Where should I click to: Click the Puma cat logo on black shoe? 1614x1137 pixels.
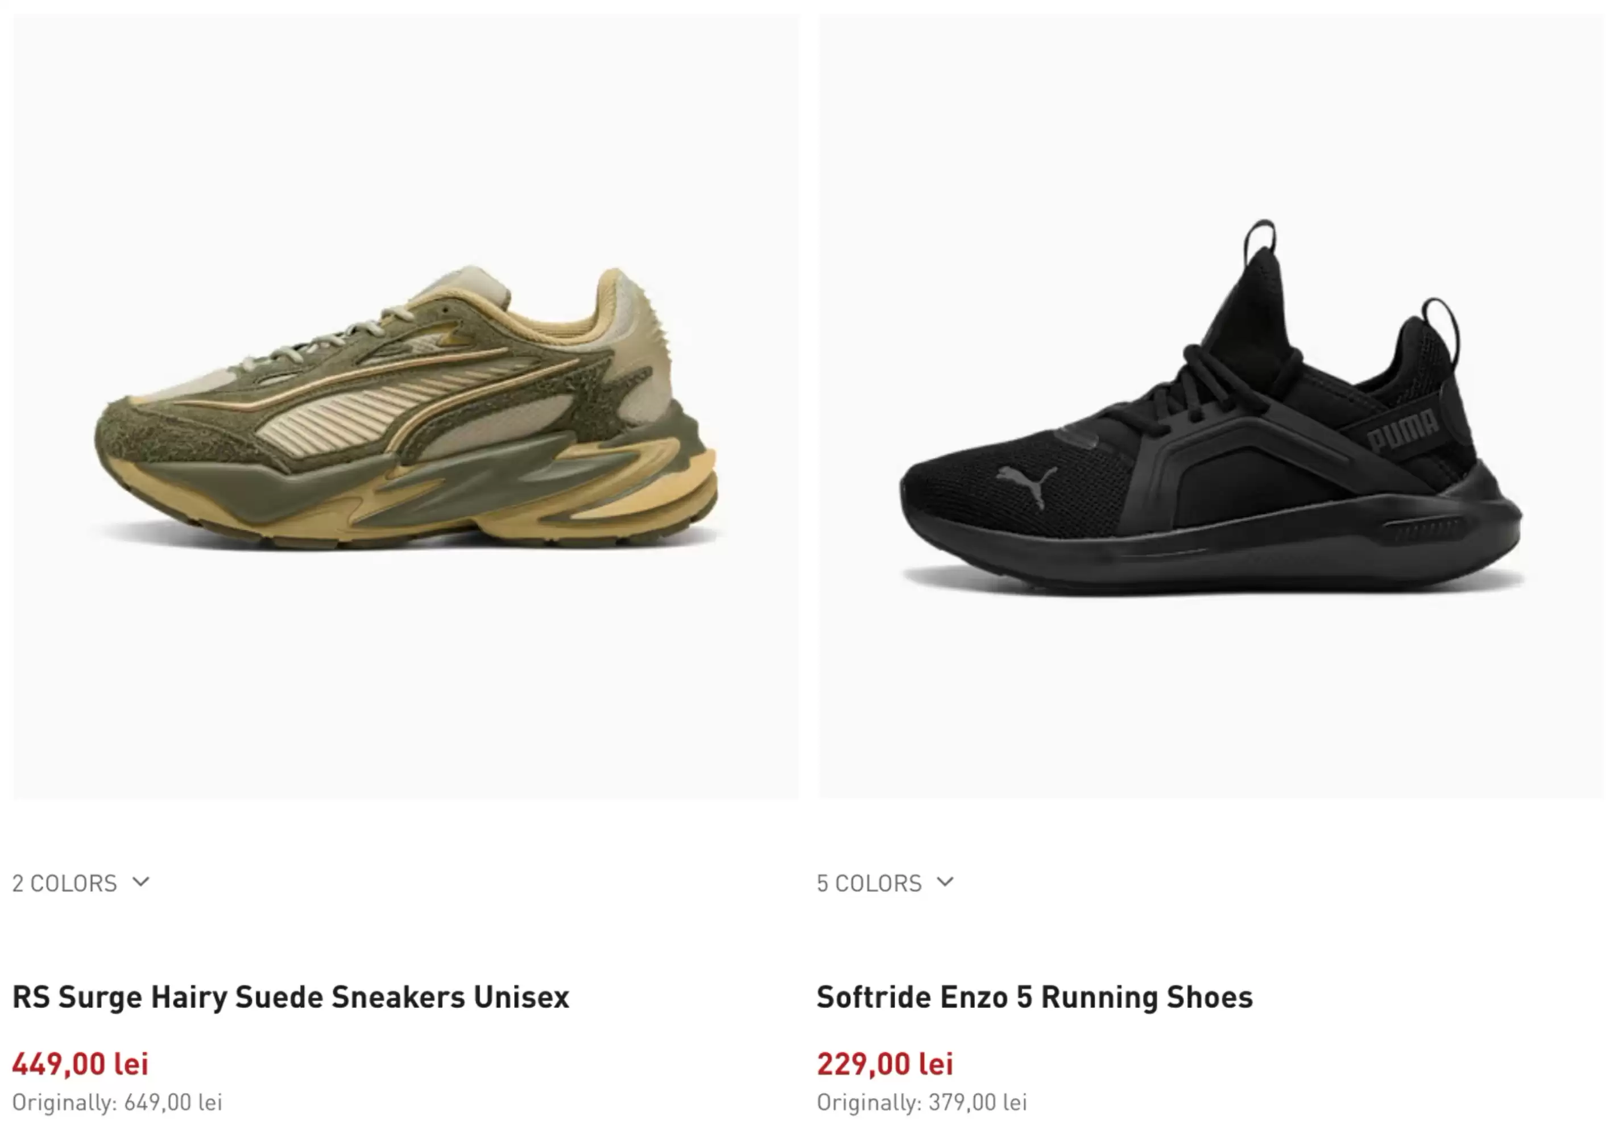click(x=1025, y=483)
